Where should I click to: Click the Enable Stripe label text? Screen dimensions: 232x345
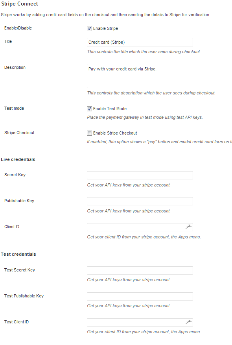click(x=105, y=28)
